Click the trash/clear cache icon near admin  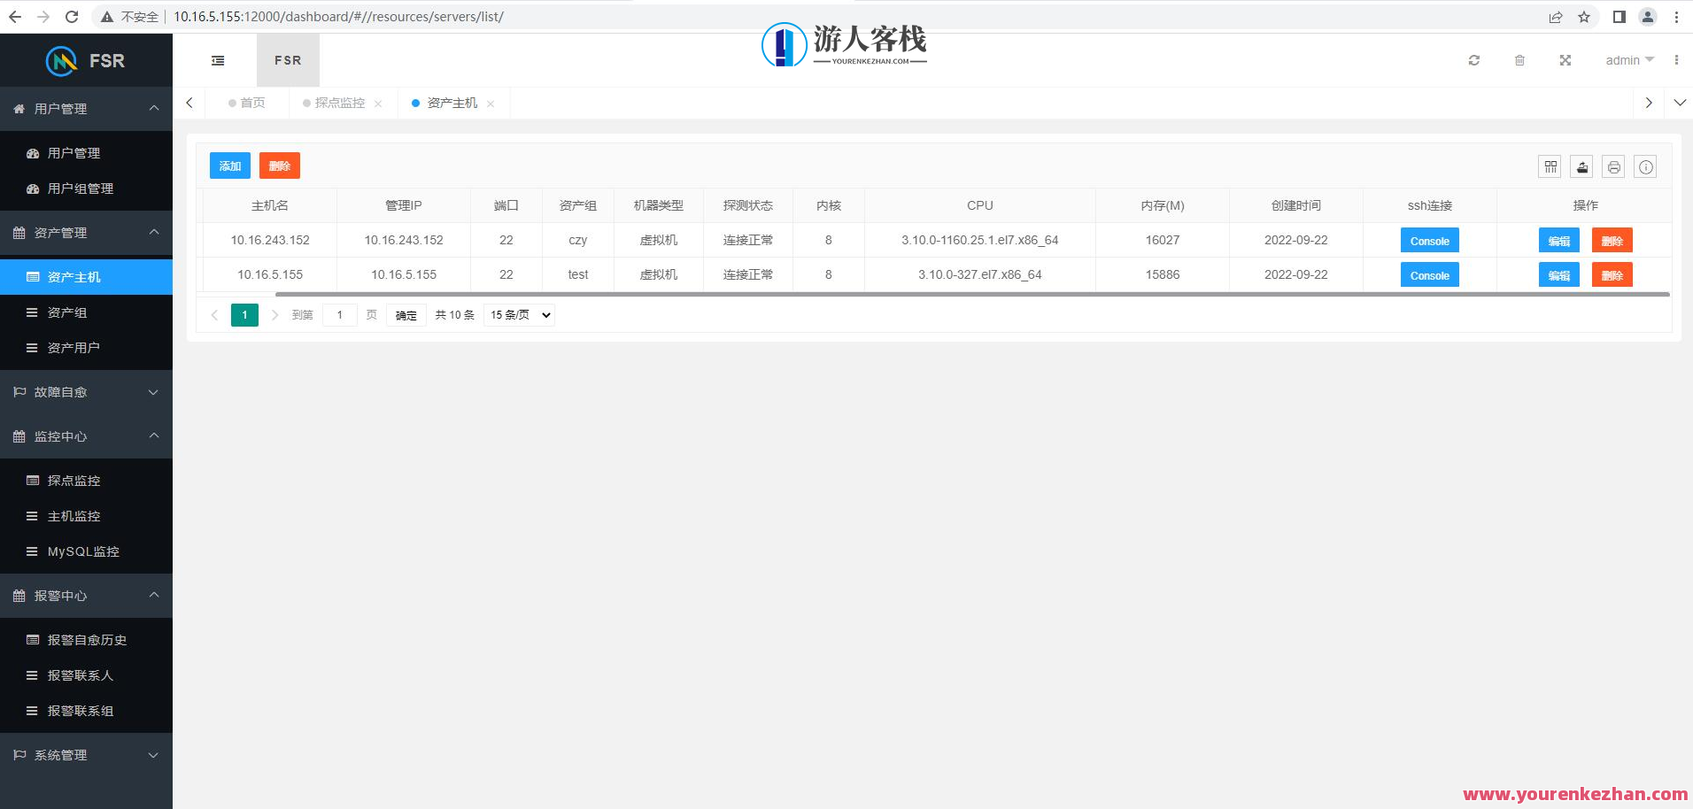(x=1520, y=60)
